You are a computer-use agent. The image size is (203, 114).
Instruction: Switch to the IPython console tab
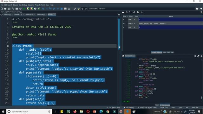pyautogui.click(x=165, y=105)
